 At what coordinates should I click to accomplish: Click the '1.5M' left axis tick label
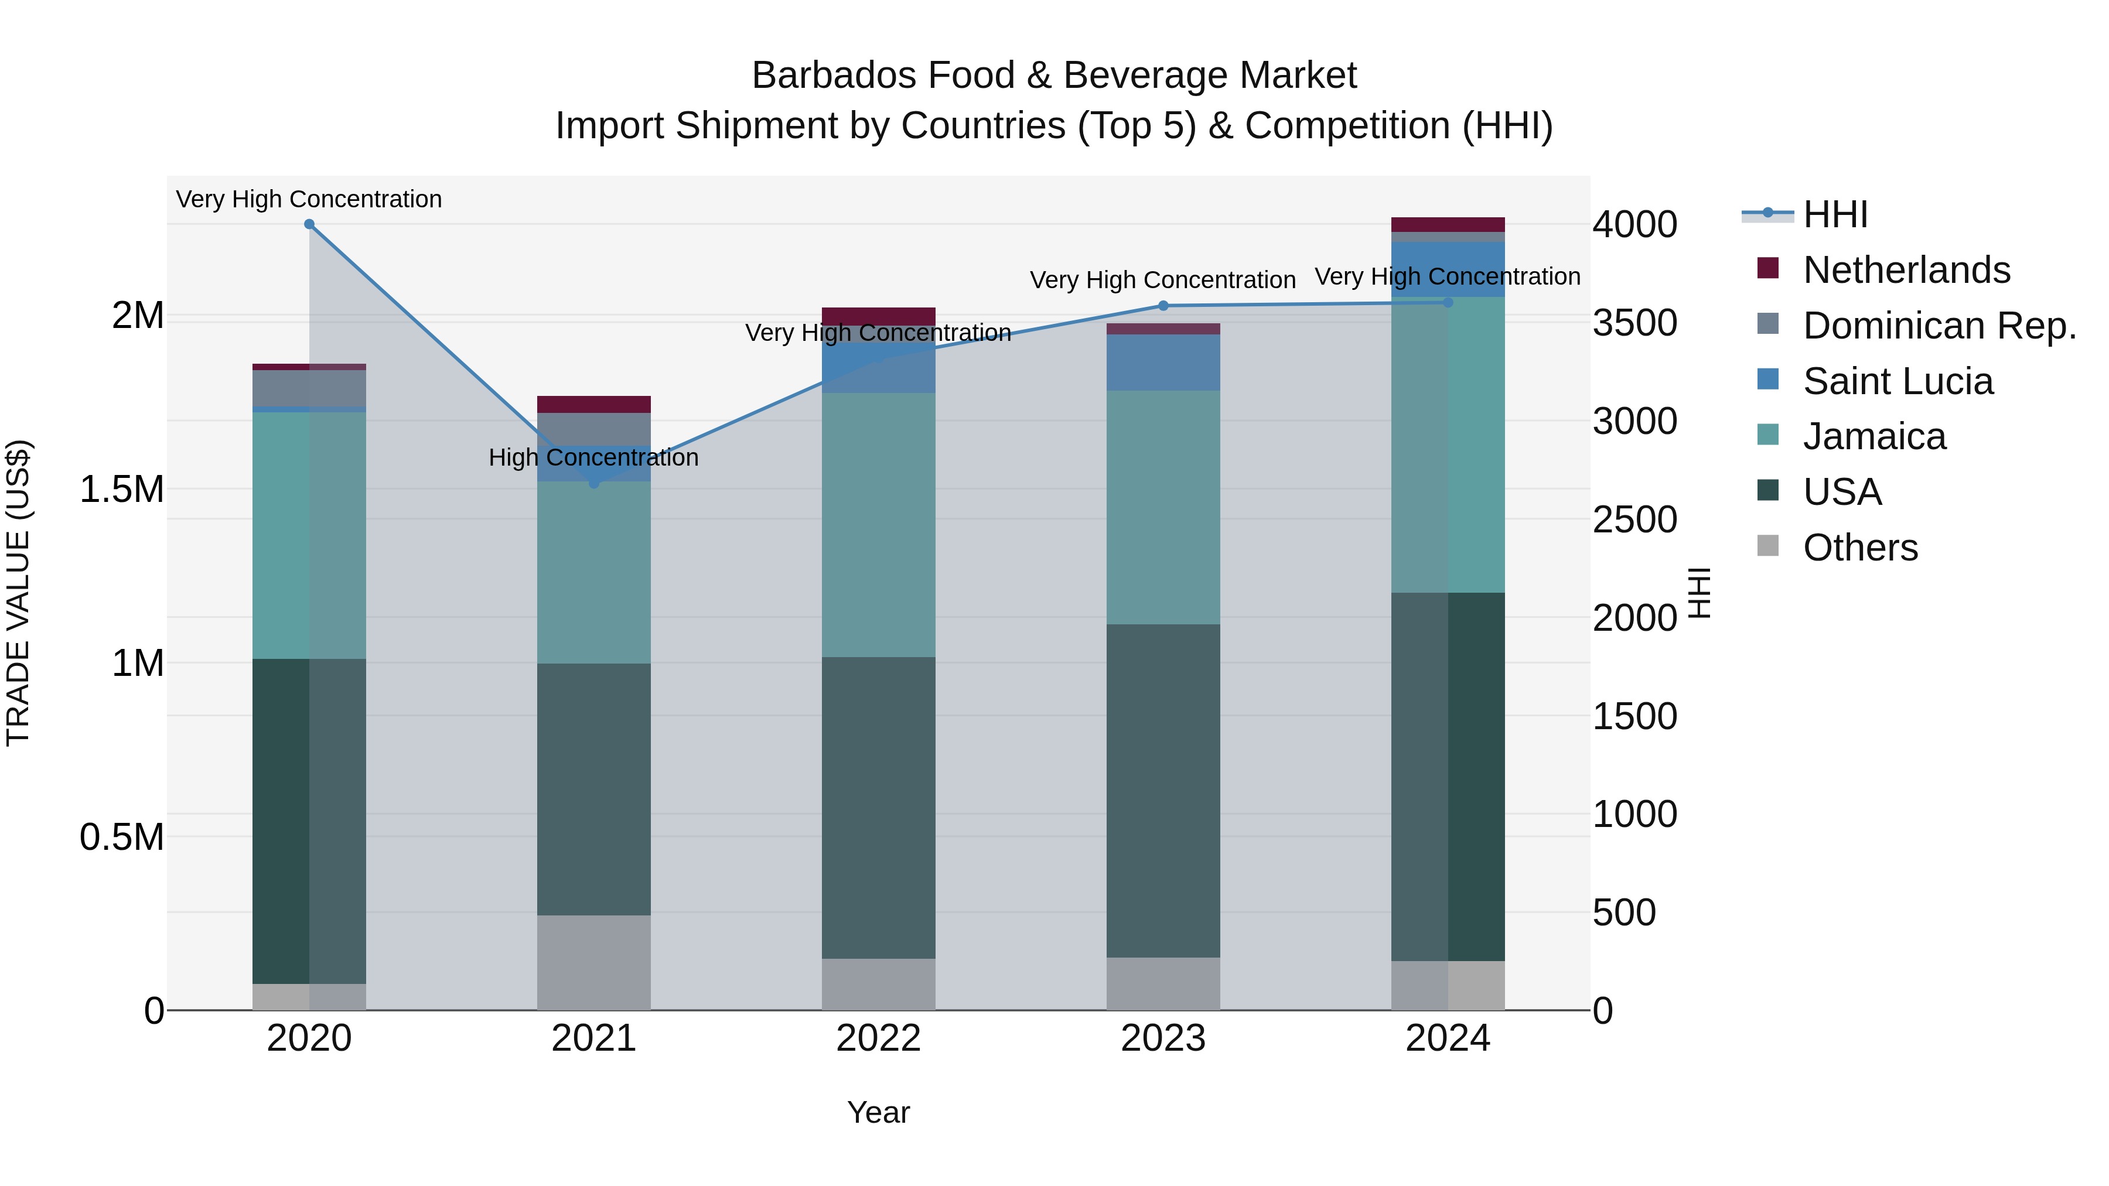pyautogui.click(x=122, y=490)
